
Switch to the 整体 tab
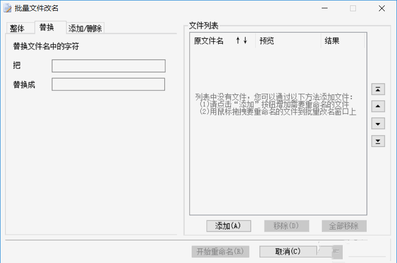18,28
